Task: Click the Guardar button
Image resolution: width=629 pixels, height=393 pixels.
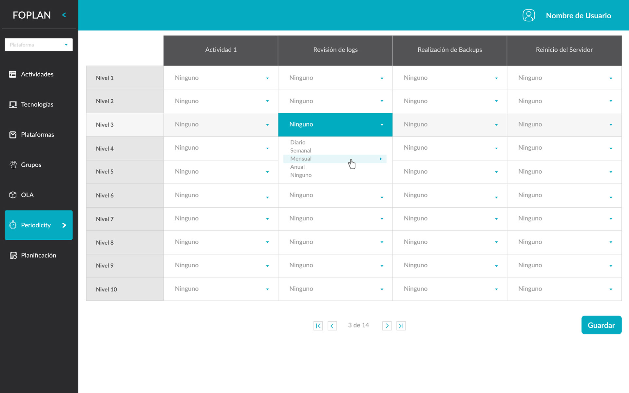Action: click(601, 325)
